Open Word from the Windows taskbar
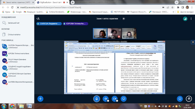The image size is (195, 109). [30, 106]
